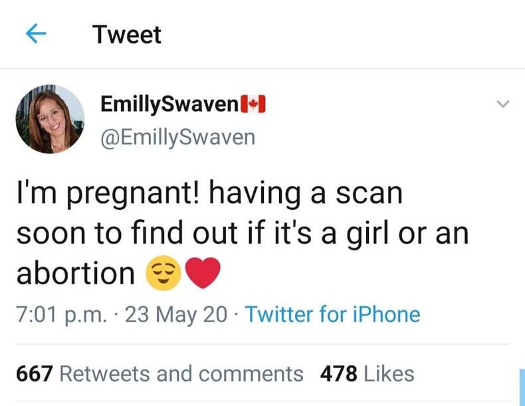Click the Tweet header title
Viewport: 525px width, 406px height.
127,35
